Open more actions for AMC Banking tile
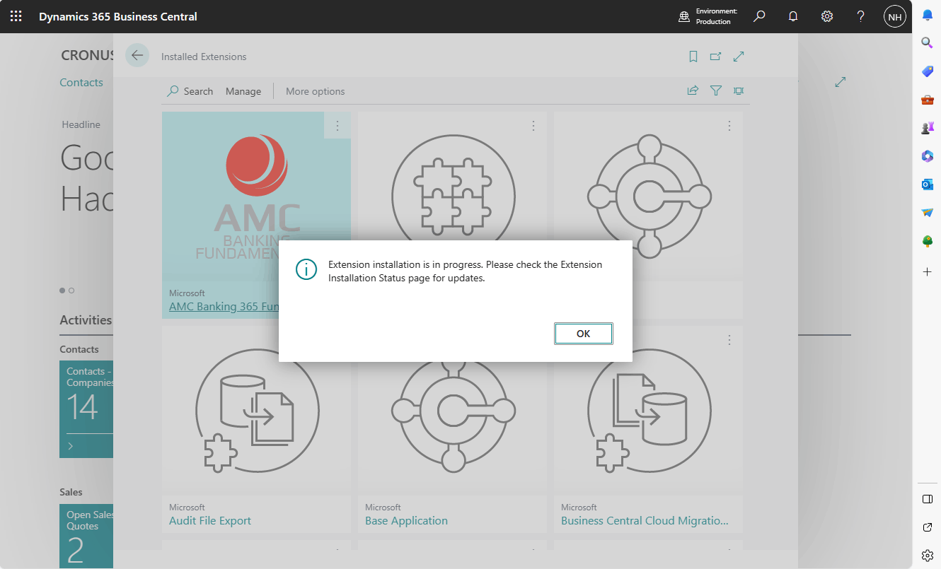 [337, 126]
